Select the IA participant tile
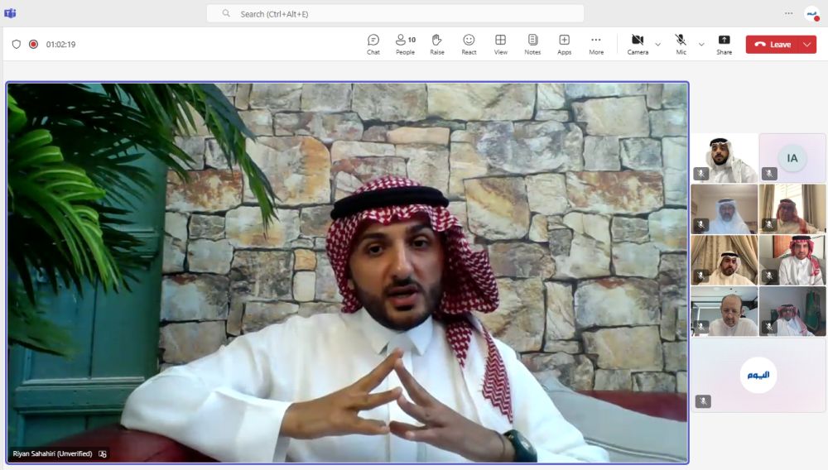 pos(792,158)
